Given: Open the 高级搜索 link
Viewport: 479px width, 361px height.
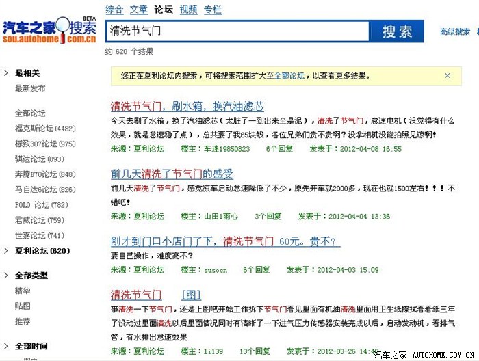Looking at the screenshot, I should coord(455,32).
